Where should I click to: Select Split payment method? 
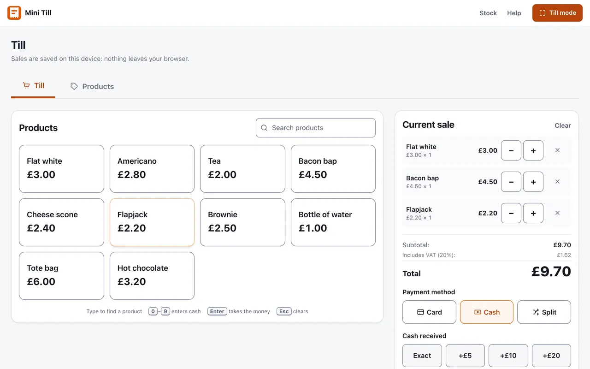pos(544,312)
